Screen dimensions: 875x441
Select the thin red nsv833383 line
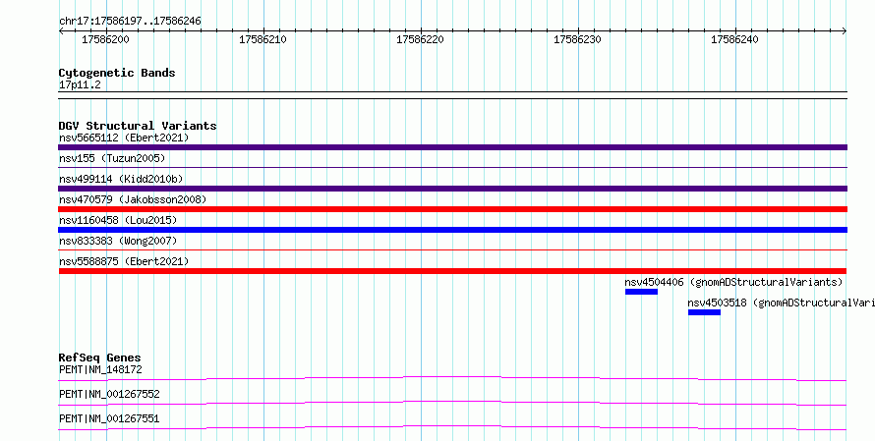coord(452,249)
